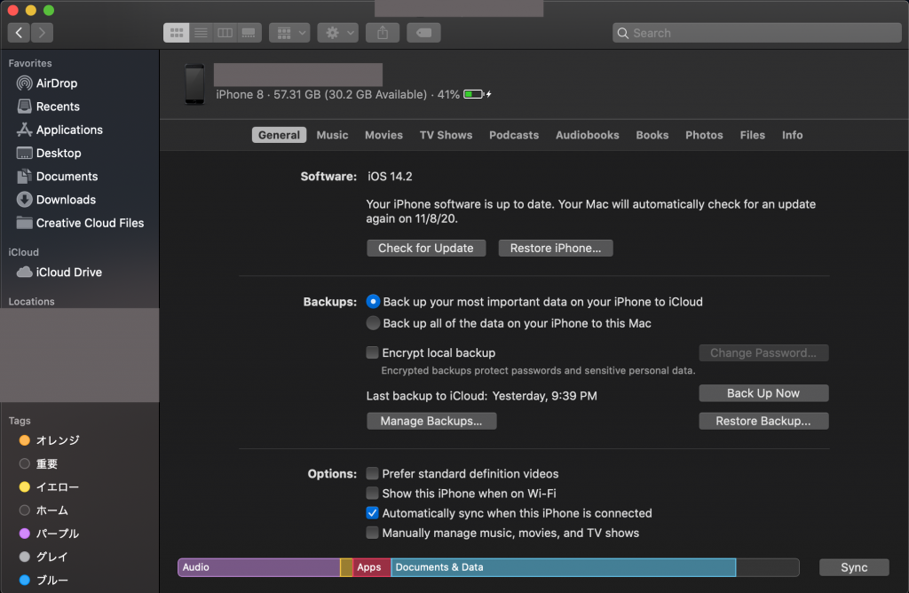Switch to the Podcasts tab
This screenshot has width=909, height=593.
click(x=514, y=135)
